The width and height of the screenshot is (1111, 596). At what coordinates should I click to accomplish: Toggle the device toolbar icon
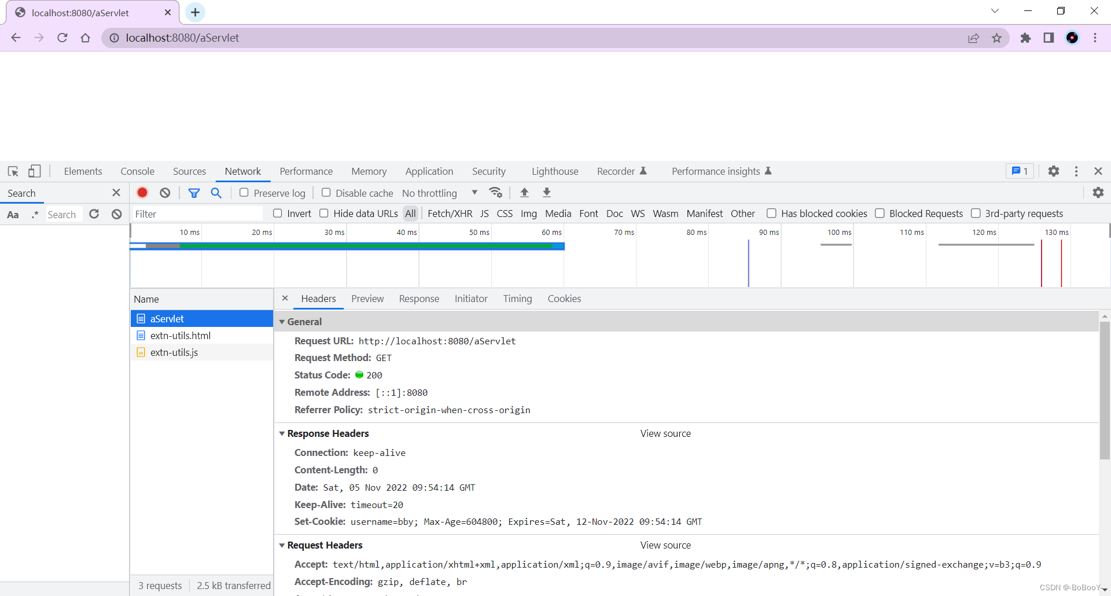[x=35, y=171]
